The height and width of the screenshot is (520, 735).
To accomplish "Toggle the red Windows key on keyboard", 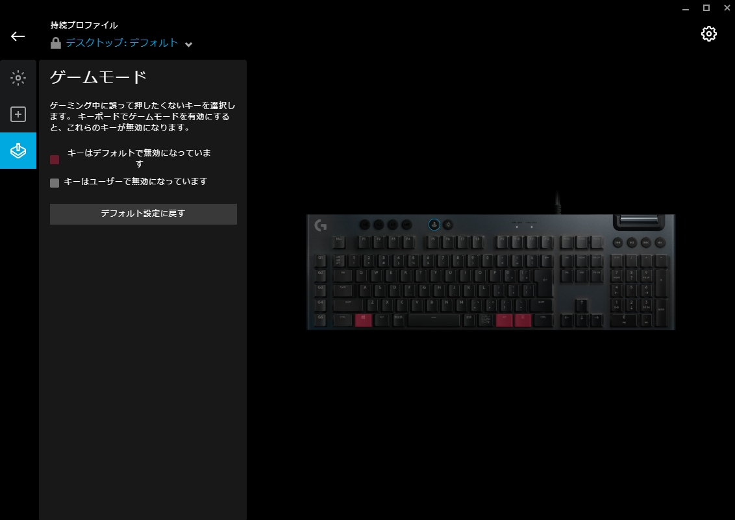I will tap(364, 320).
